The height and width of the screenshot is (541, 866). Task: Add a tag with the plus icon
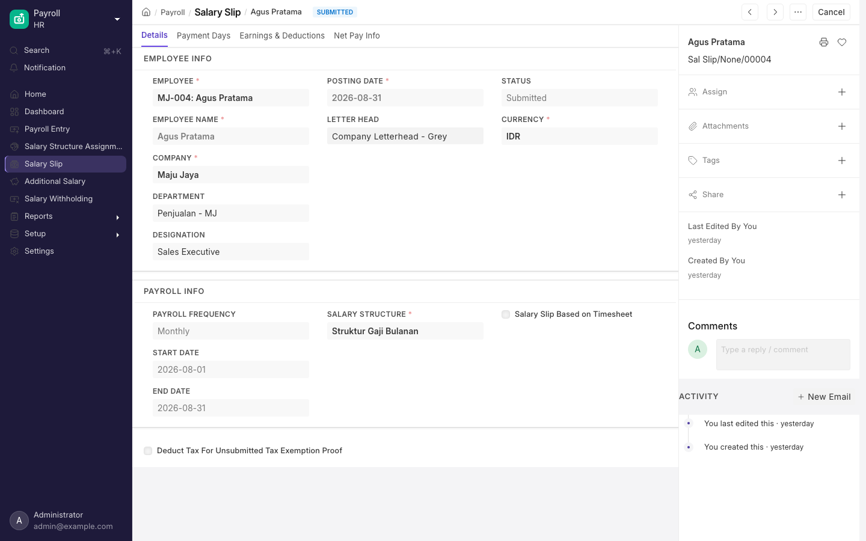click(842, 160)
